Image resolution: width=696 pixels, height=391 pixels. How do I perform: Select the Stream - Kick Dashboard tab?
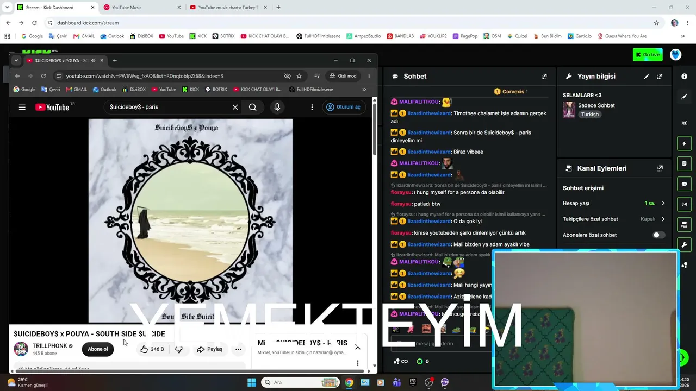[x=55, y=8]
